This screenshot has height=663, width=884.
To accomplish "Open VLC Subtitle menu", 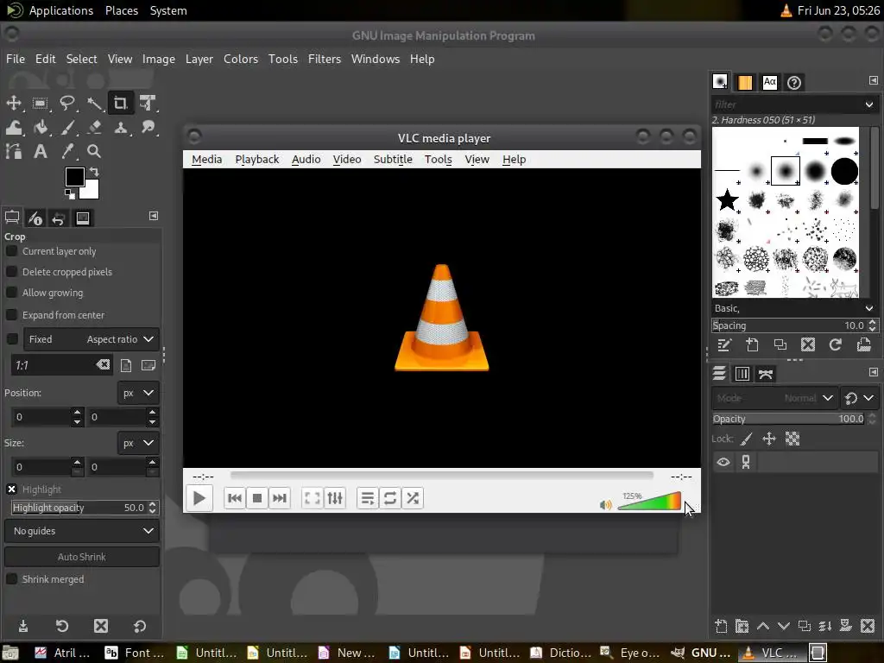I will [x=393, y=160].
